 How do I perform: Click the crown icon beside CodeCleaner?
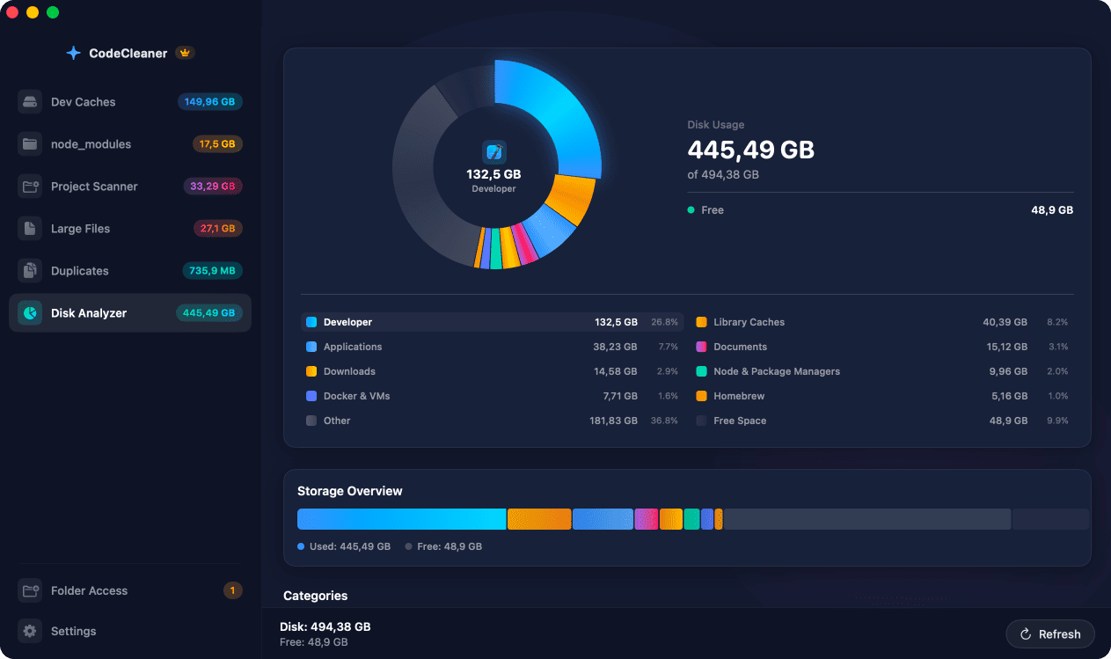coord(185,53)
